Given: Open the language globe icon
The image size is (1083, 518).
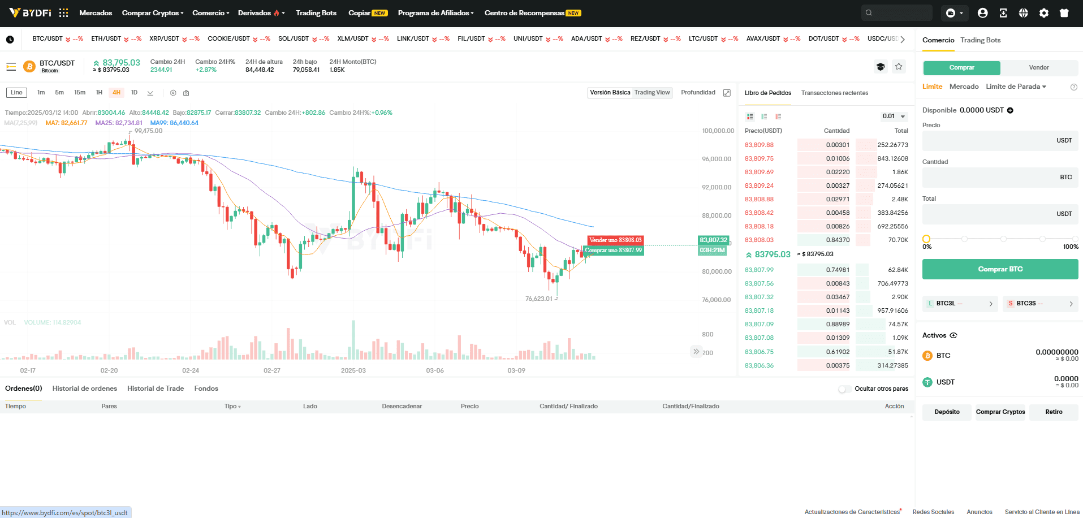Looking at the screenshot, I should [x=1024, y=12].
